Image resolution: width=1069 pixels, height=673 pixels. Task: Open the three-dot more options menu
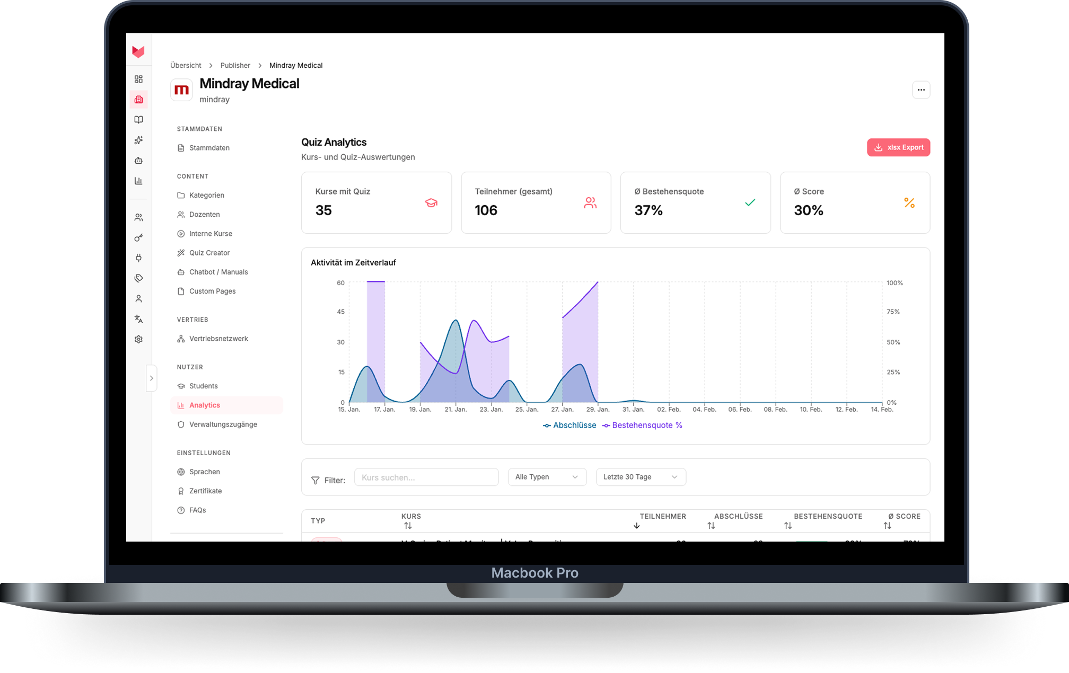921,90
